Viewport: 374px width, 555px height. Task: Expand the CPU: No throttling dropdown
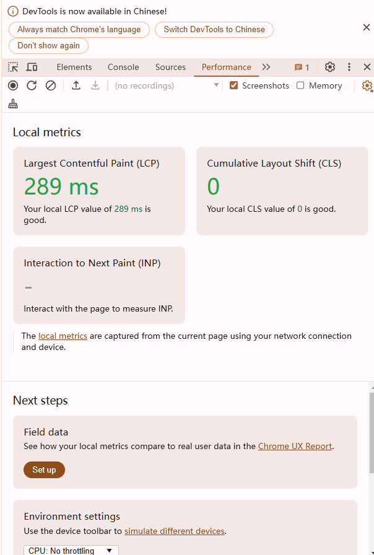click(x=71, y=551)
